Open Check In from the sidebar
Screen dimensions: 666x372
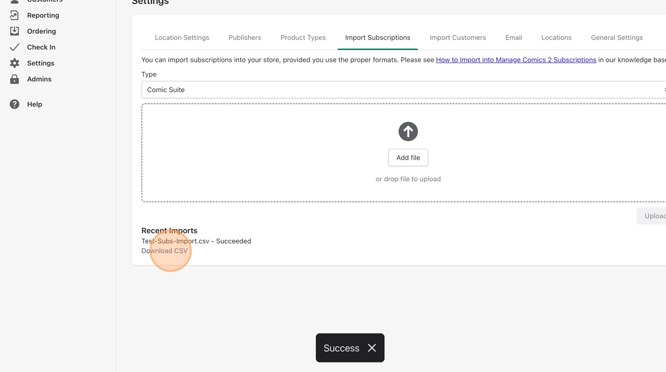41,47
